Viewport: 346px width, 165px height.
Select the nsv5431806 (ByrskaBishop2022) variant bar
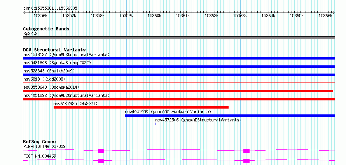pos(179,67)
